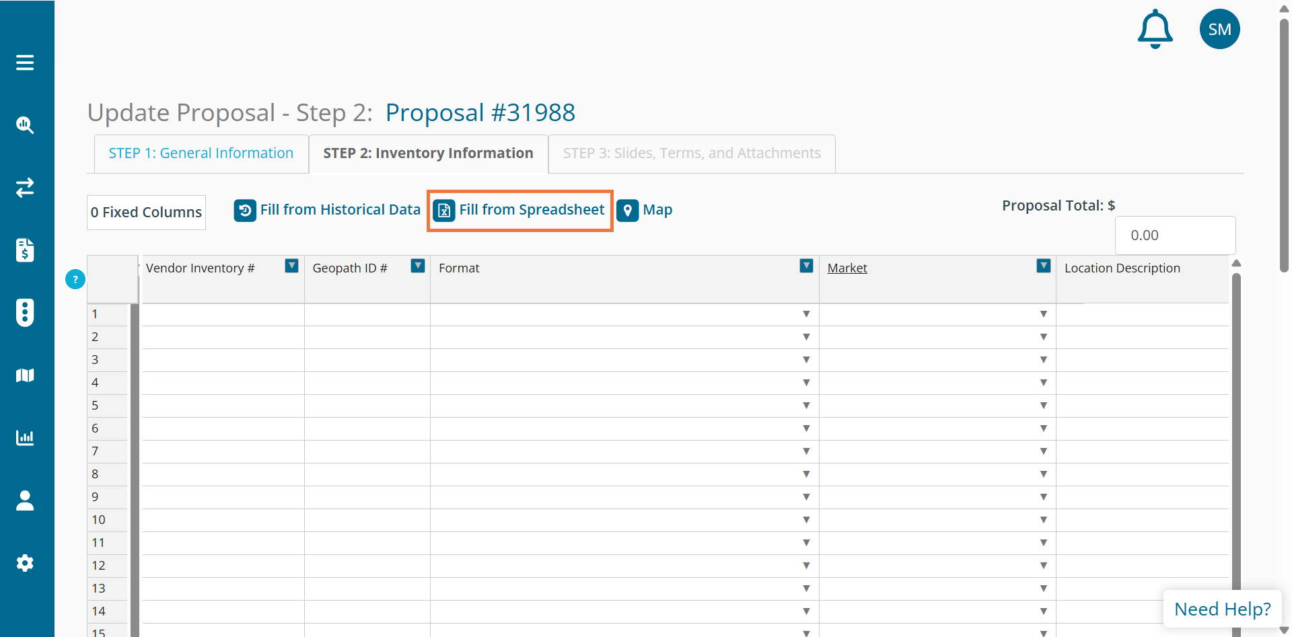The width and height of the screenshot is (1292, 637).
Task: Open the invoice dollar document icon
Action: click(x=25, y=250)
